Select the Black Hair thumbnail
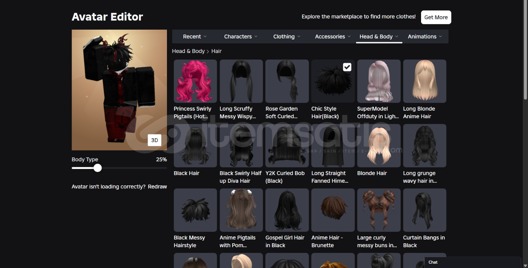The image size is (528, 268). pyautogui.click(x=195, y=146)
